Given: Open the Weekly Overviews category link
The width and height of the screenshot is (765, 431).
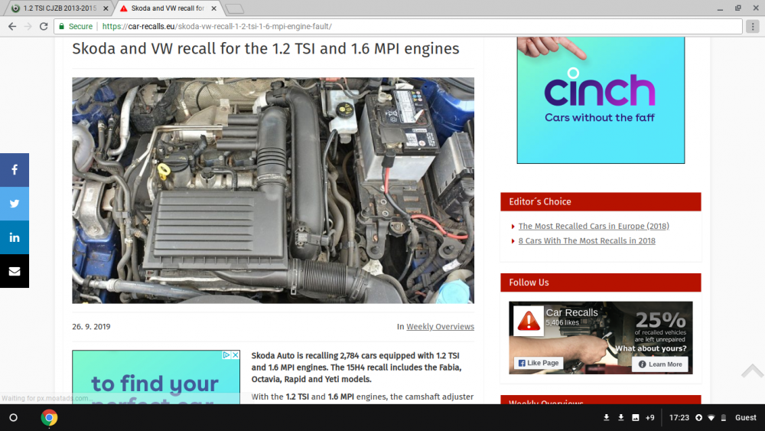Looking at the screenshot, I should coord(440,327).
